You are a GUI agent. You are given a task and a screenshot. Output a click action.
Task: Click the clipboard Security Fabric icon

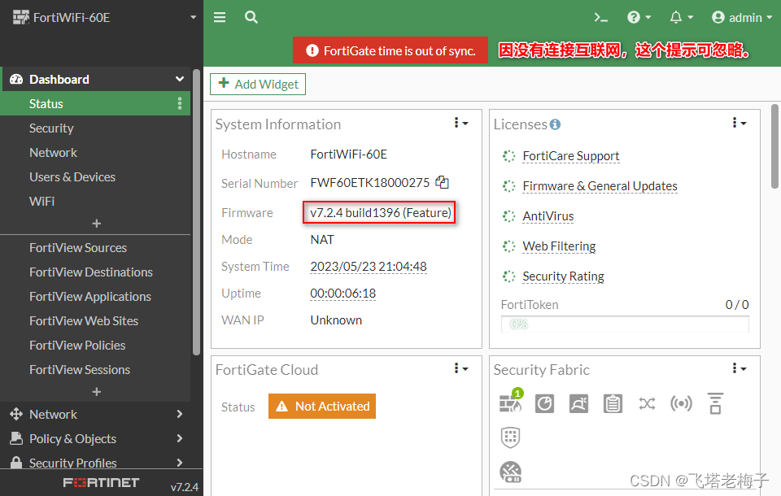(x=613, y=403)
